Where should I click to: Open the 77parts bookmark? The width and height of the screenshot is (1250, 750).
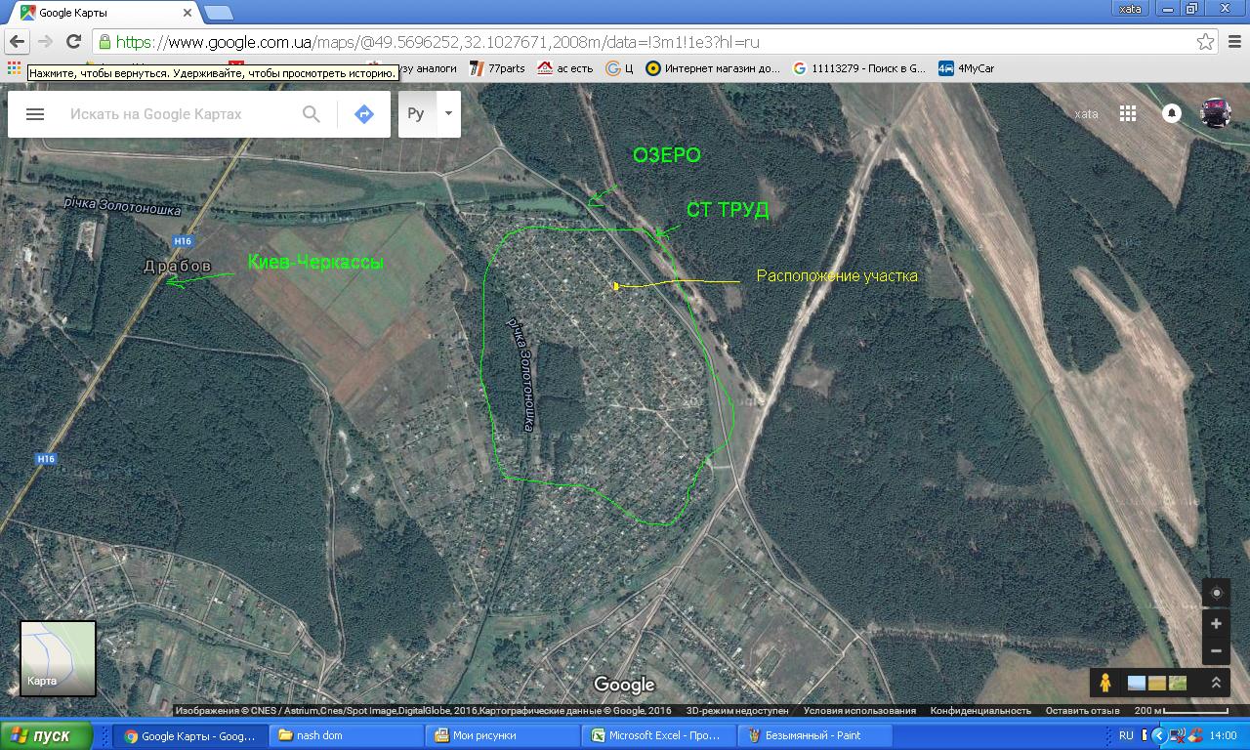pos(498,68)
